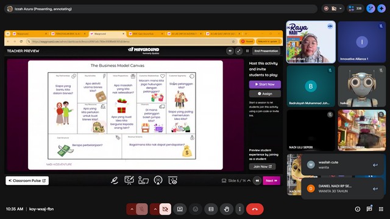390x219 pixels.
Task: Share screen with the Present now button
Action: 180,209
